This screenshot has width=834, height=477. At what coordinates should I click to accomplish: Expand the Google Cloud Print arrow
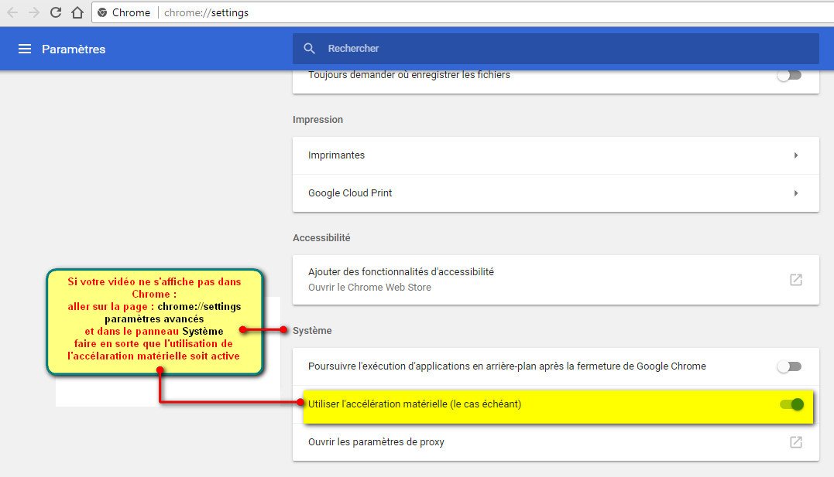pos(796,193)
